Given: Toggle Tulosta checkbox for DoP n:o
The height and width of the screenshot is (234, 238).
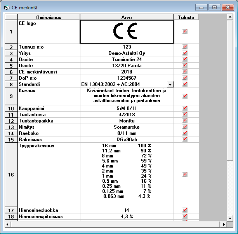Looking at the screenshot, I should (185, 78).
